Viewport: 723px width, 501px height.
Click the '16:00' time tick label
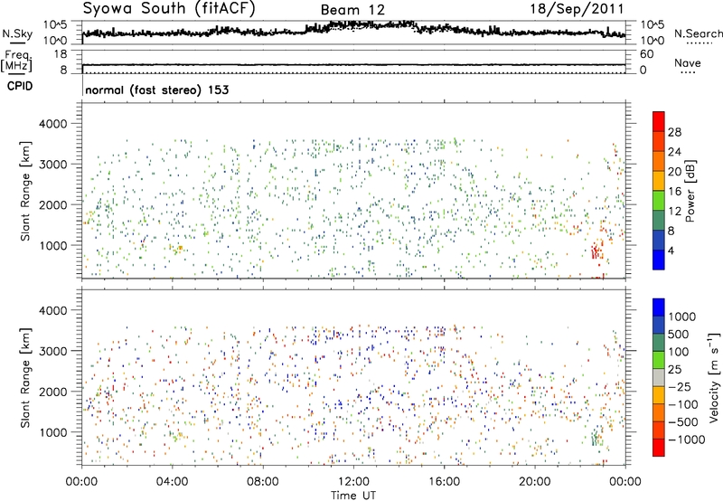[444, 482]
